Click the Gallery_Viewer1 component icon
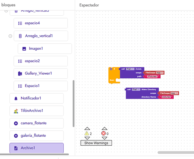 pyautogui.click(x=20, y=74)
